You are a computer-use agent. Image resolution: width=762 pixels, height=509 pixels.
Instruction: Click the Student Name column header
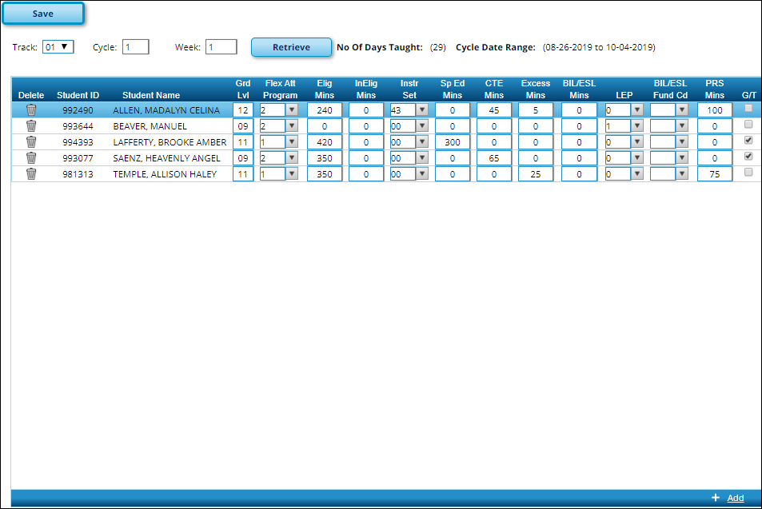pos(151,95)
